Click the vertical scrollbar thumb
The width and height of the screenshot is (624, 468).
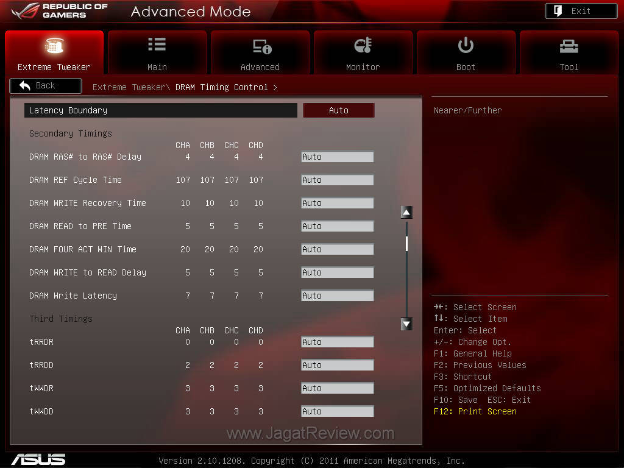click(406, 244)
